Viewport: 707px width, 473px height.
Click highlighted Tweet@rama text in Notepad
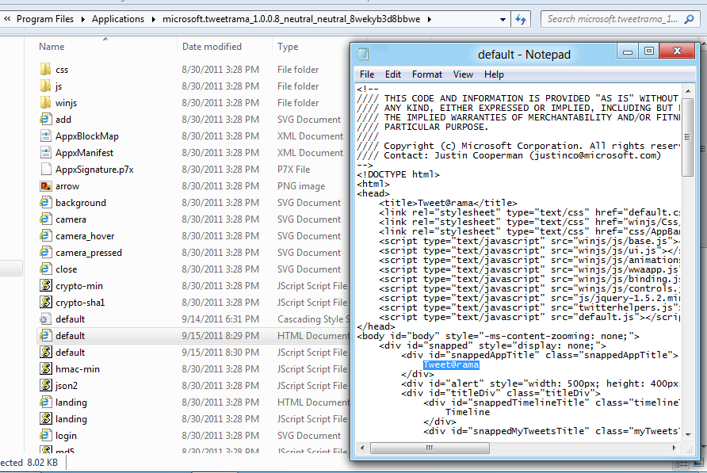click(x=451, y=364)
